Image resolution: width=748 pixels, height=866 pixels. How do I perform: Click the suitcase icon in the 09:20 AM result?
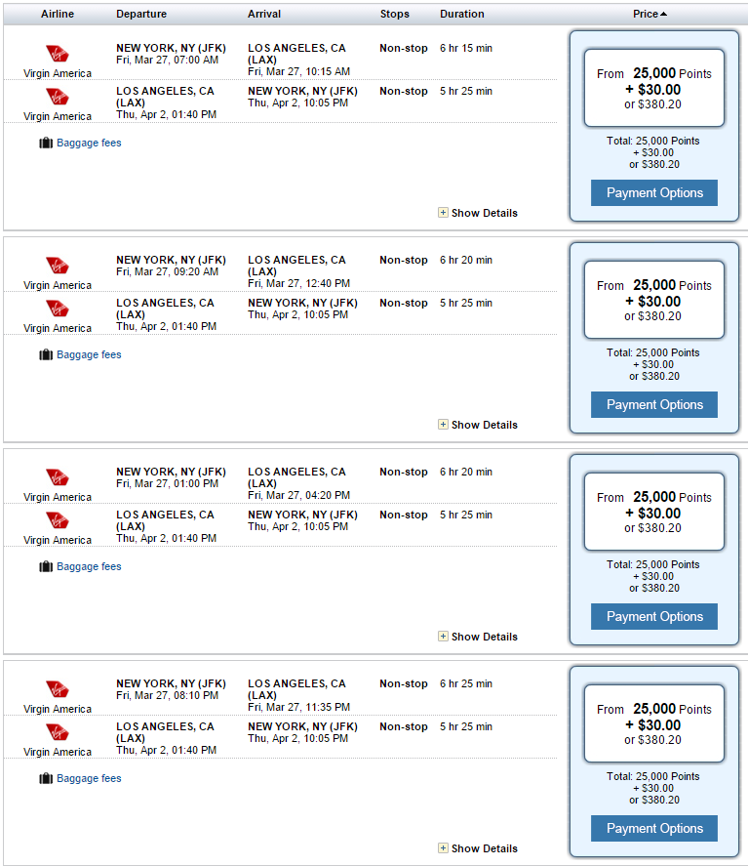(46, 354)
